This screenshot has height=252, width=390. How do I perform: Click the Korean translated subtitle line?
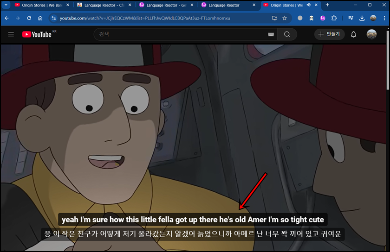193,234
